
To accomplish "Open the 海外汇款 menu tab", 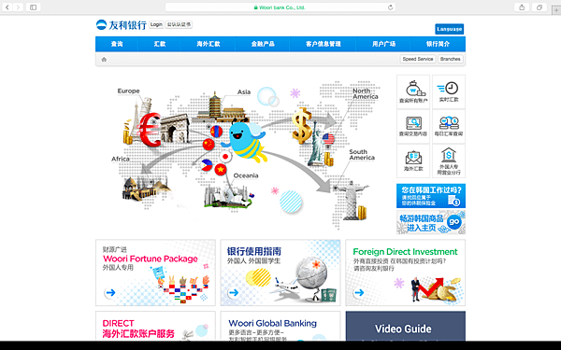I will (209, 44).
